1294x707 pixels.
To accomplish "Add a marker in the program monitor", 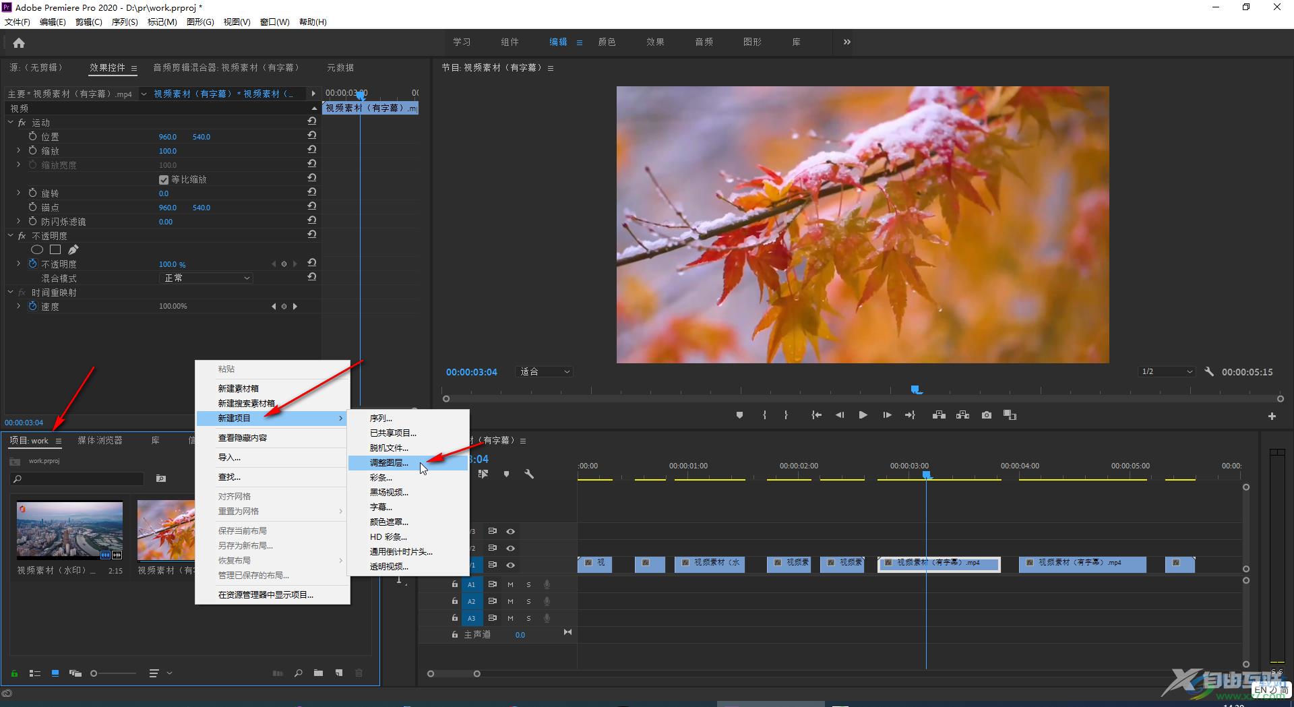I will (x=739, y=415).
